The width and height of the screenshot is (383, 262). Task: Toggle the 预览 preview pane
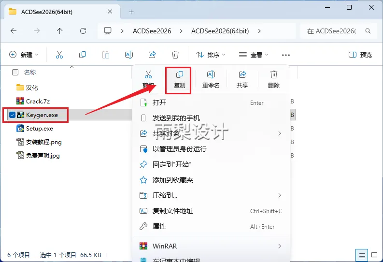pos(360,55)
